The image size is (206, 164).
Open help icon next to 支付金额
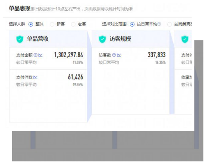[35, 55]
